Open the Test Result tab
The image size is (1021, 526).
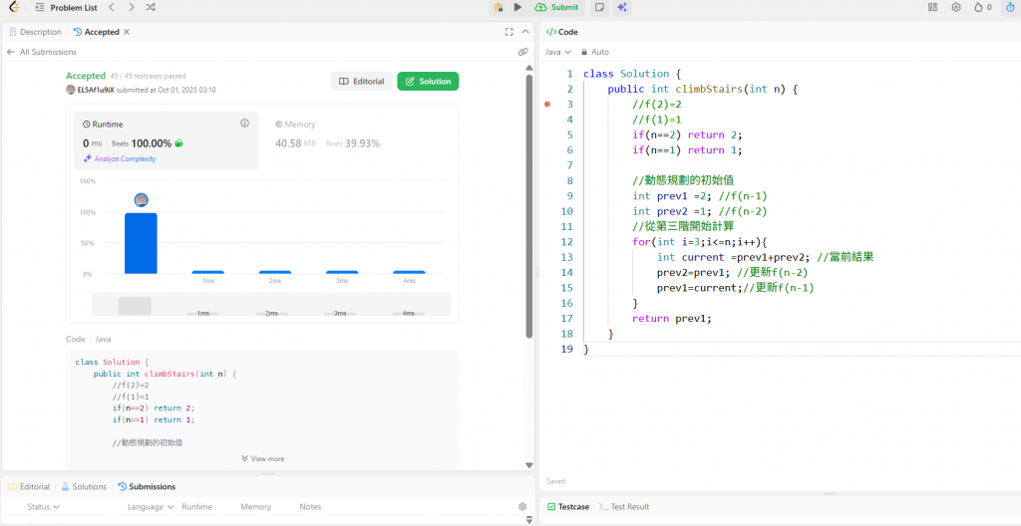(624, 506)
